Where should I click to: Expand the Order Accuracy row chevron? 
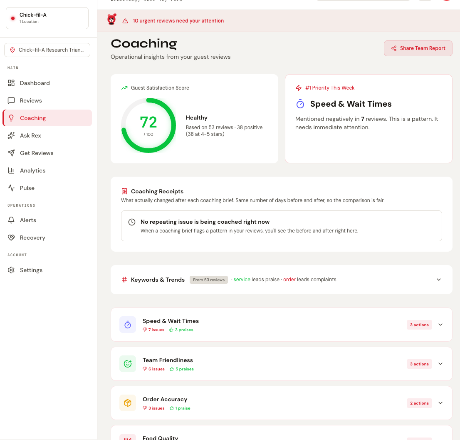pos(440,402)
